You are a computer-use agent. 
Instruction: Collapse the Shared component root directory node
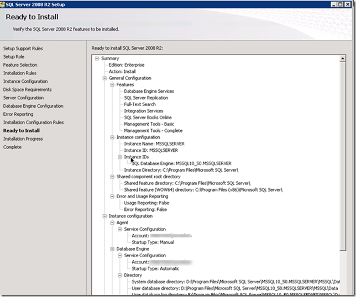(x=112, y=177)
